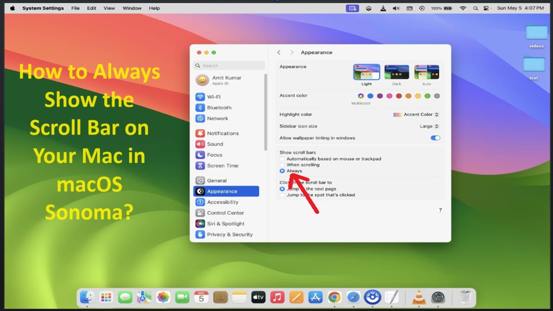Open Sidebar icon size Large dropdown
Image resolution: width=553 pixels, height=311 pixels.
pos(429,126)
